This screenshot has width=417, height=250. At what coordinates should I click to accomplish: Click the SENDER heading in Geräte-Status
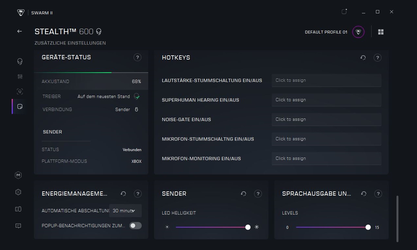[x=52, y=132]
